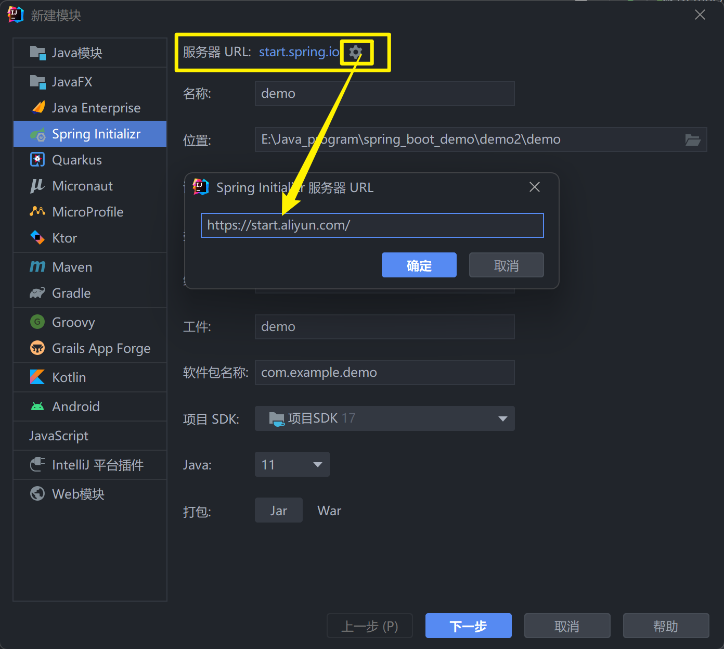Viewport: 724px width, 649px height.
Task: Proceed with the 下一步 button
Action: coord(469,626)
